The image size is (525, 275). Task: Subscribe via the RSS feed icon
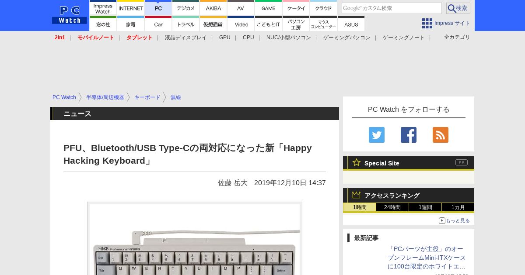point(441,135)
